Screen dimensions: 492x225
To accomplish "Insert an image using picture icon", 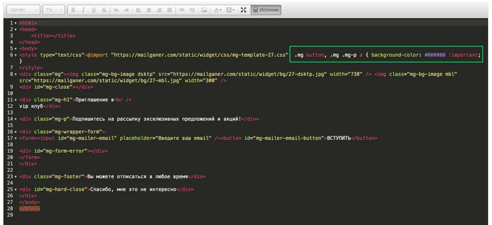I will (x=204, y=10).
